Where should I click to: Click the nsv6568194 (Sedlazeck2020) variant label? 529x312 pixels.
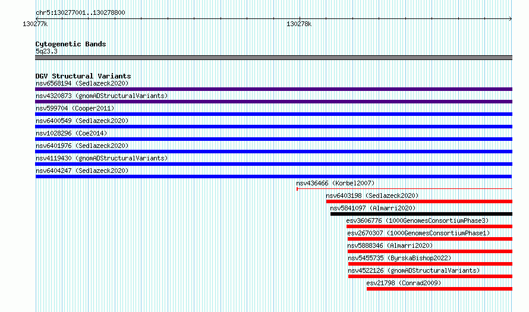click(82, 83)
